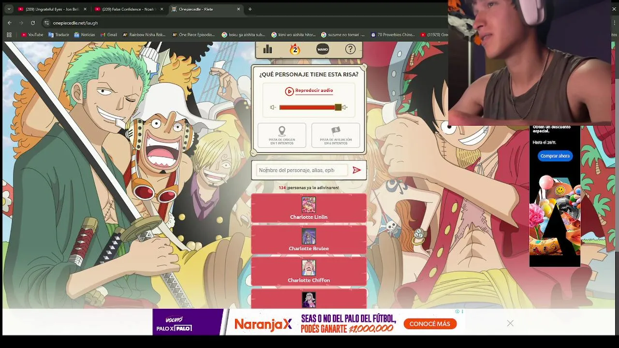This screenshot has height=348, width=619.
Task: Open the Pista de Origen hint
Action: click(282, 135)
